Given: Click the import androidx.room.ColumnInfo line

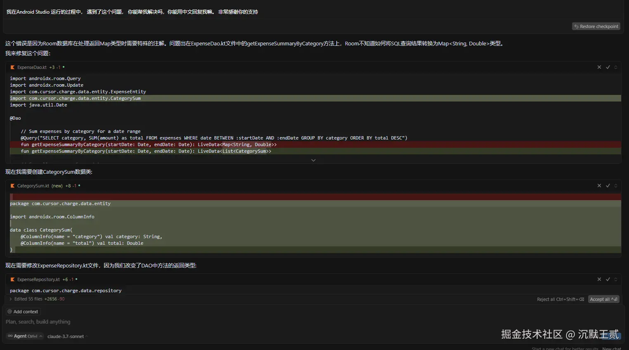Looking at the screenshot, I should (x=52, y=217).
